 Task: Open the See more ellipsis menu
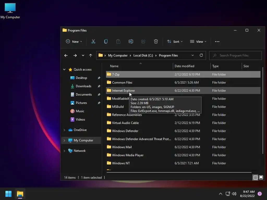pyautogui.click(x=217, y=41)
